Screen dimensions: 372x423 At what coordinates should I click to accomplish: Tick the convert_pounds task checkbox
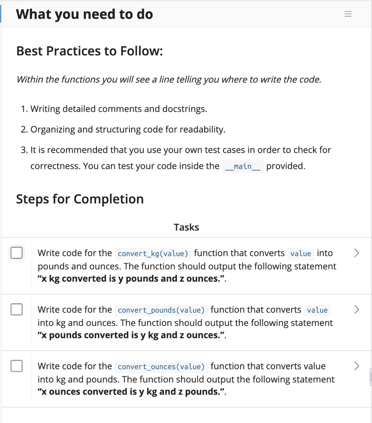[x=16, y=309]
